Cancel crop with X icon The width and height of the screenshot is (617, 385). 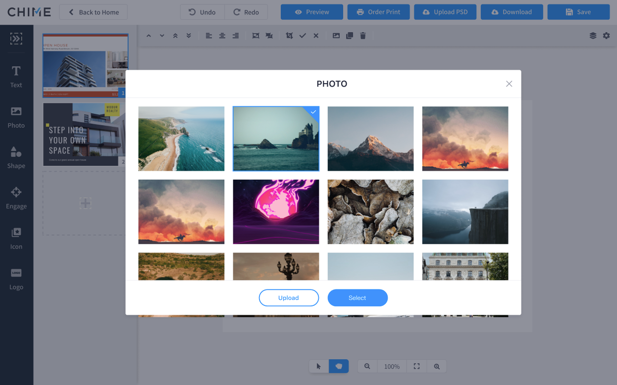316,36
